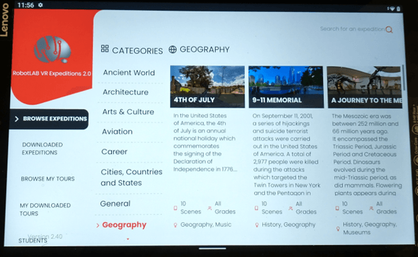Open Downloaded Expeditions

[42, 149]
